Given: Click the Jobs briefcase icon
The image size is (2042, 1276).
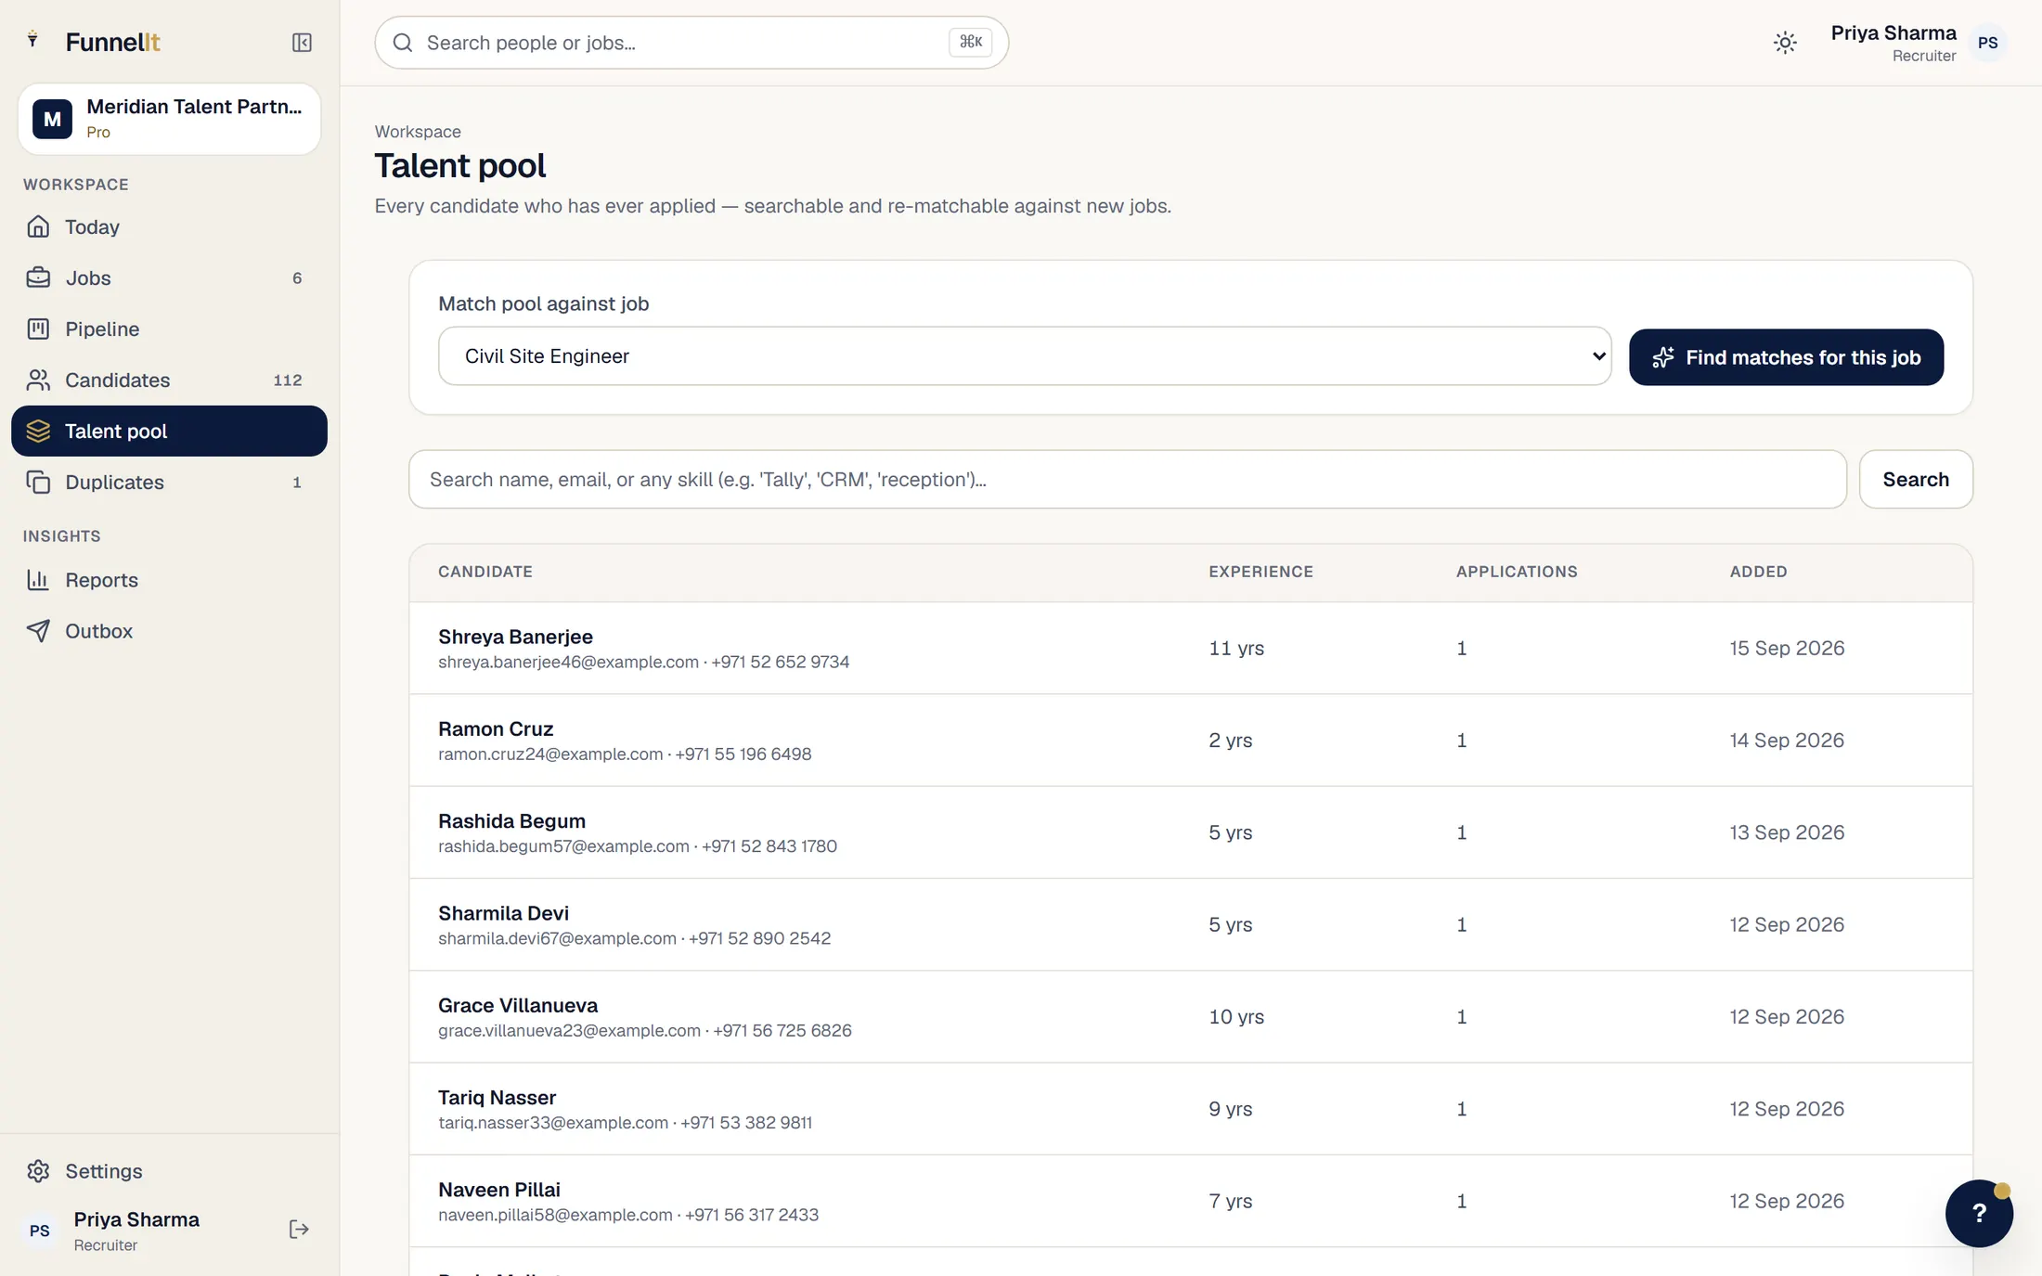Looking at the screenshot, I should click(38, 277).
